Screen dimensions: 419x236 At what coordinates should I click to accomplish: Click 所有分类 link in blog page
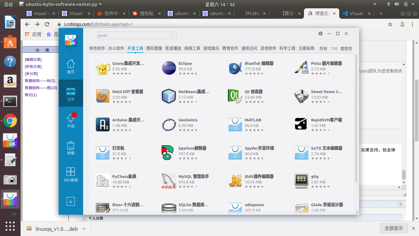tap(33, 67)
